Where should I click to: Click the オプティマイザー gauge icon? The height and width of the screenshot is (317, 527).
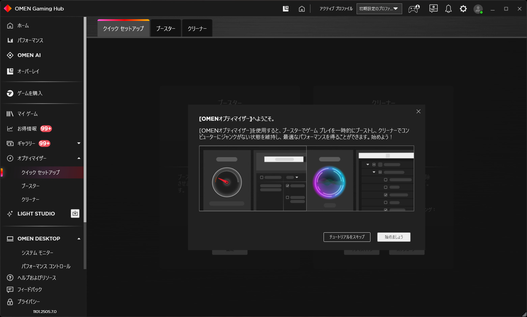10,158
